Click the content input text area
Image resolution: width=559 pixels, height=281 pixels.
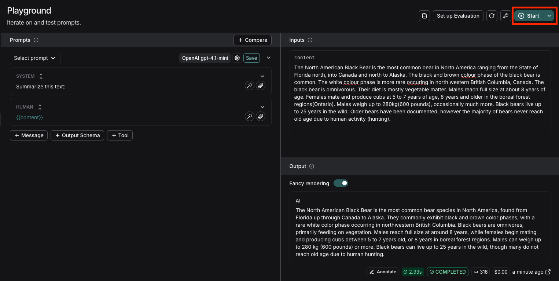pos(420,93)
